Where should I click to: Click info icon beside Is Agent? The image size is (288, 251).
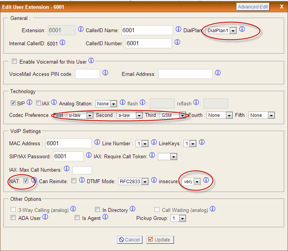(105, 217)
